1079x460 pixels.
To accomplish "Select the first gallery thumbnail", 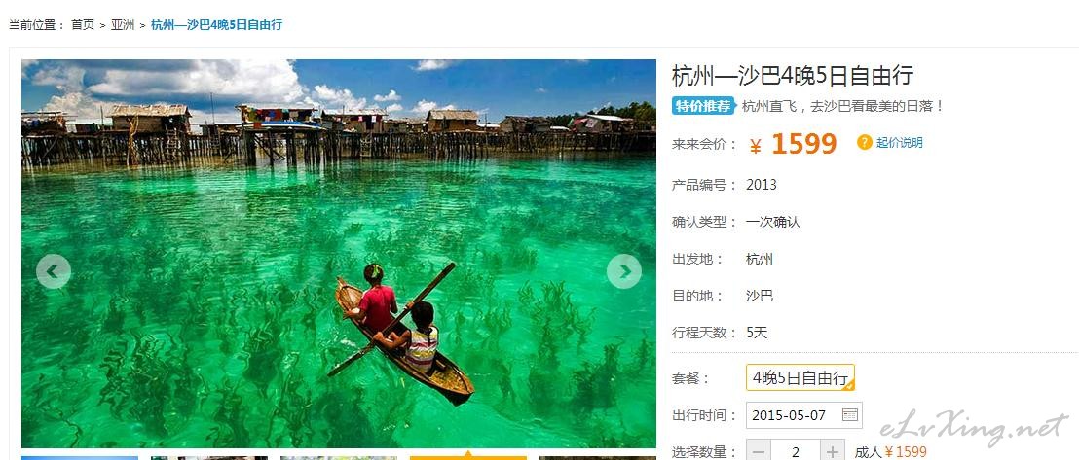I will coord(80,457).
